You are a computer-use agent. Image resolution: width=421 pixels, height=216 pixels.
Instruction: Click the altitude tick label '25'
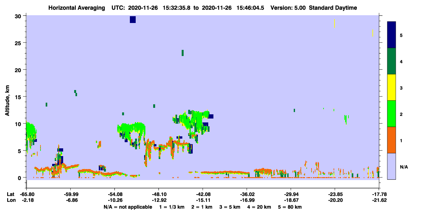[x=18, y=43]
